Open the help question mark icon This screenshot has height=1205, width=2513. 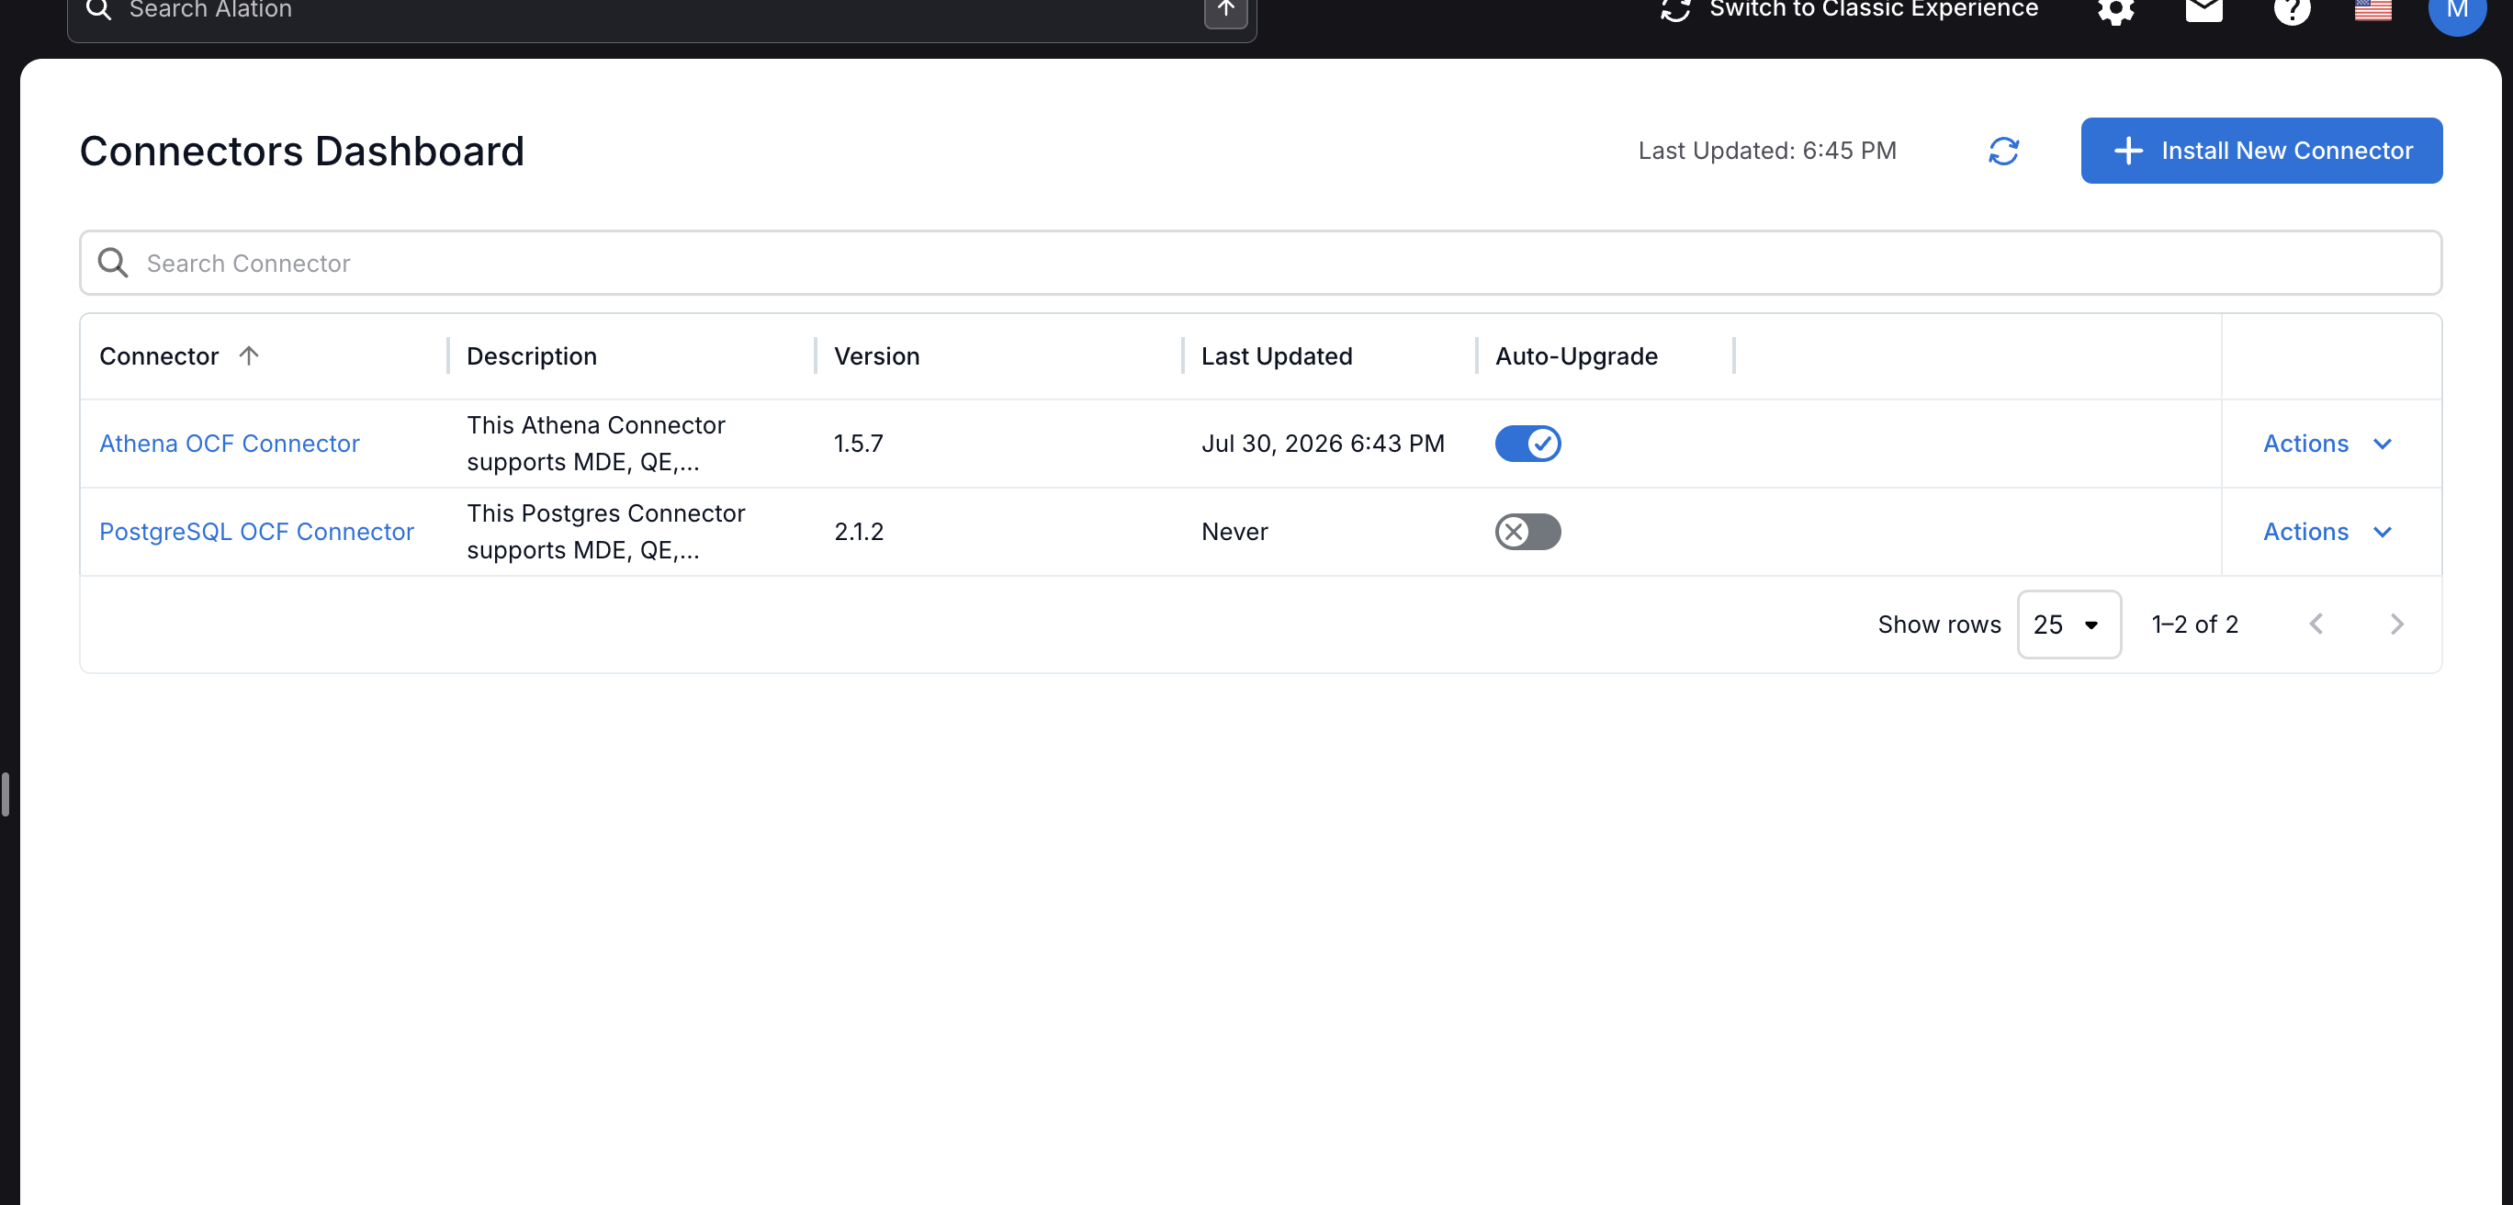tap(2292, 11)
